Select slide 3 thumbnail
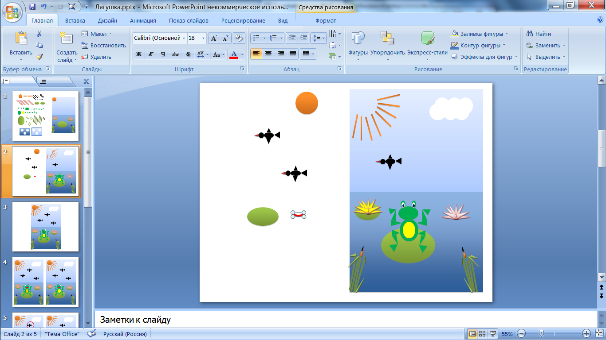This screenshot has height=340, width=606. [45, 227]
